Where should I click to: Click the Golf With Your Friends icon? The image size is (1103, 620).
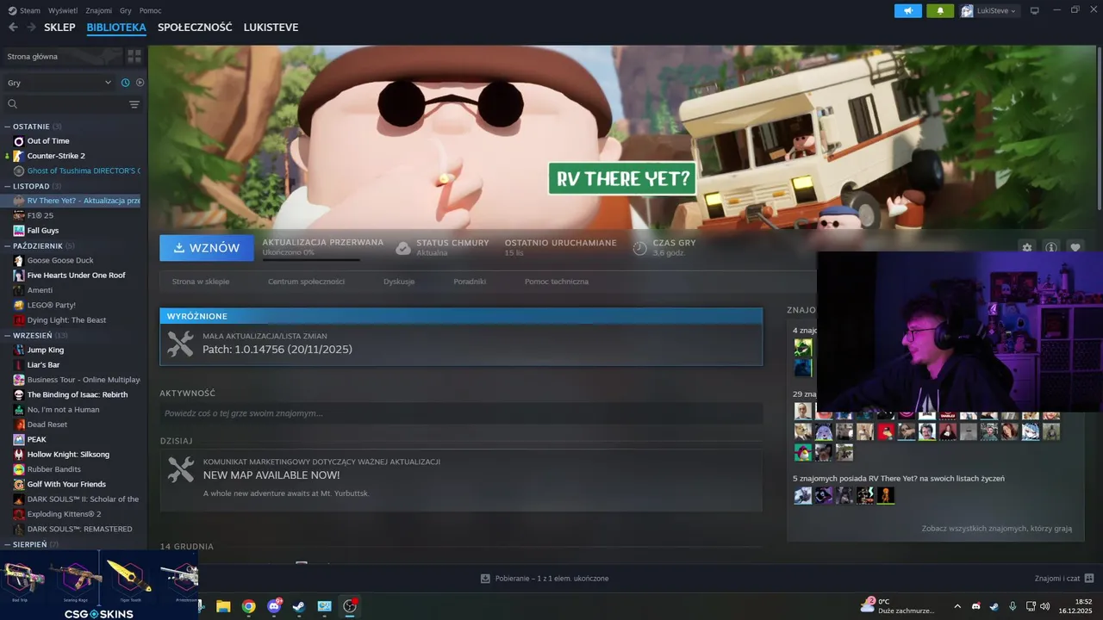click(19, 484)
